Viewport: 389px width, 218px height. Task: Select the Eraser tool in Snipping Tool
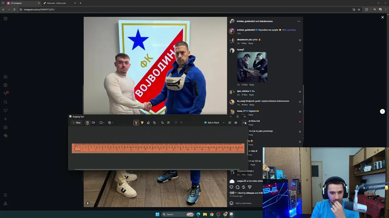click(x=148, y=123)
